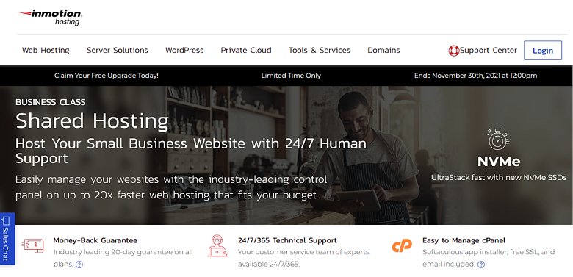Screen dimensions: 573x277
Task: Open the Sales Chat side tab
Action: click(x=7, y=238)
